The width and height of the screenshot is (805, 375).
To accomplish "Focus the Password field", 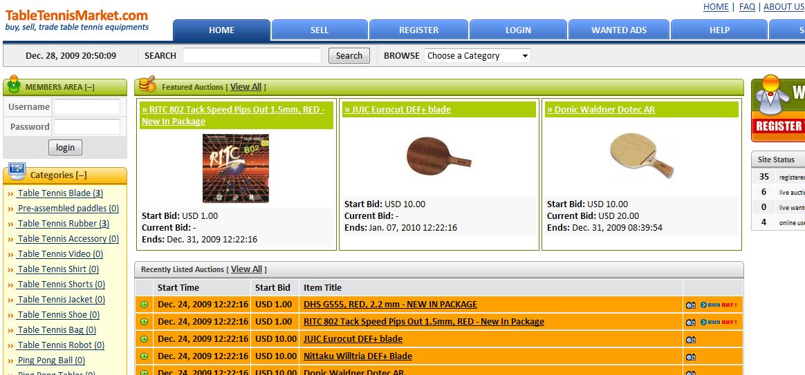I will 86,126.
